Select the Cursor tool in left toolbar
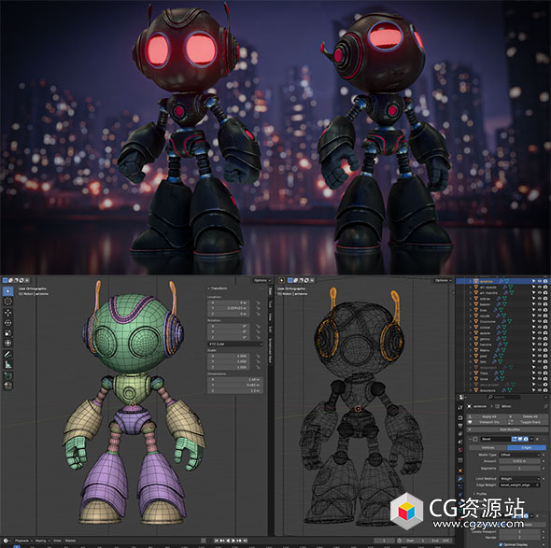The image size is (551, 548). click(8, 302)
